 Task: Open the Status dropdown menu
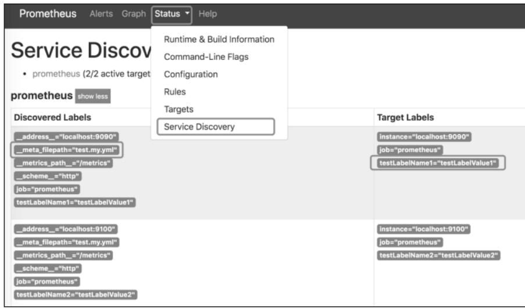click(x=173, y=14)
